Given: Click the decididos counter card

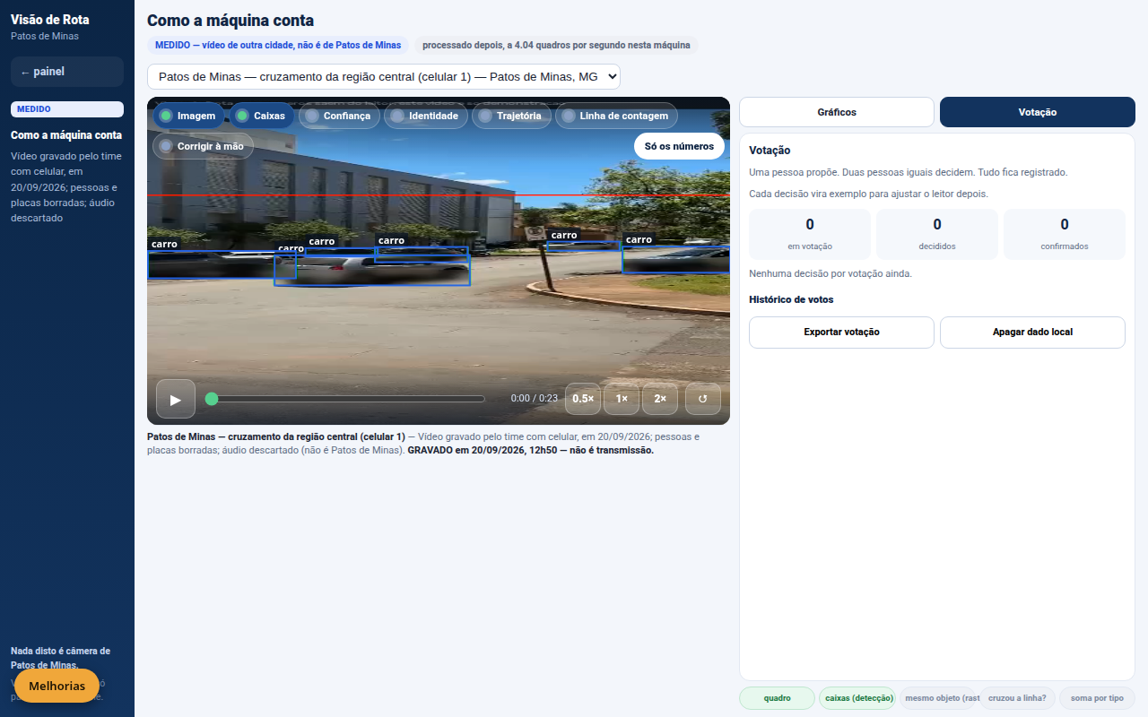Looking at the screenshot, I should [937, 235].
